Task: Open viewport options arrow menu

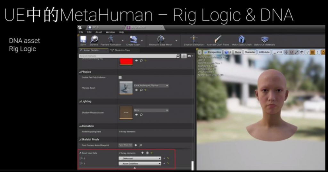Action: pos(200,52)
